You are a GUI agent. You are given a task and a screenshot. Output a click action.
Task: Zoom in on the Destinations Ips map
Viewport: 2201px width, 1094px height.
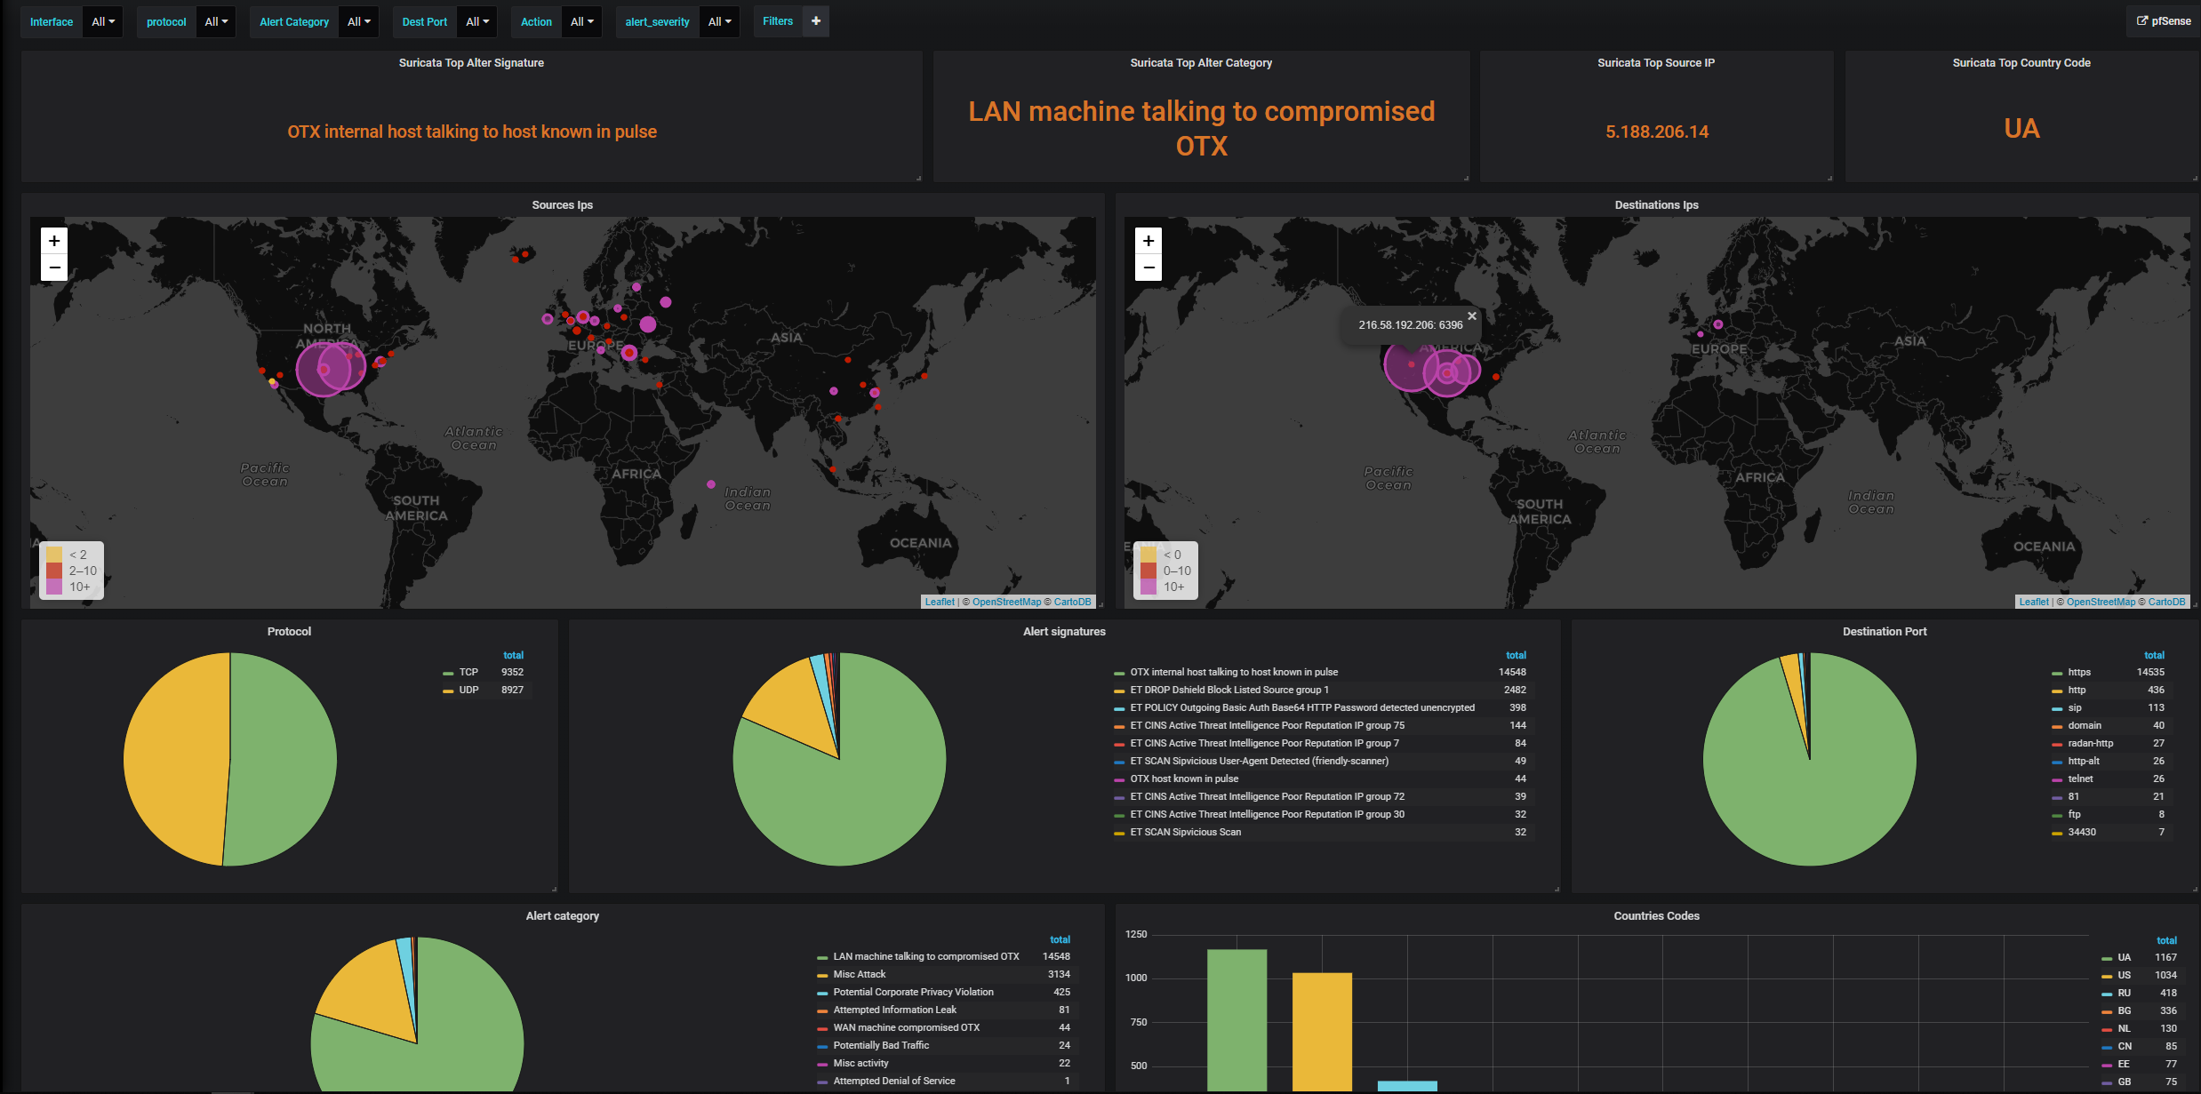pyautogui.click(x=1149, y=241)
